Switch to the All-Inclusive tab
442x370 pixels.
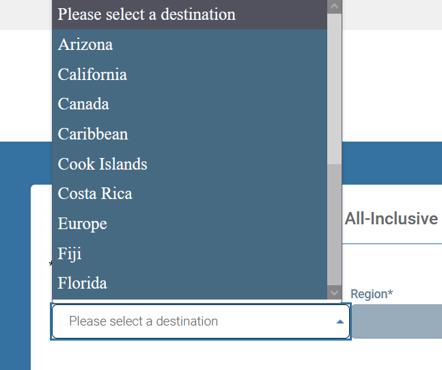point(391,219)
